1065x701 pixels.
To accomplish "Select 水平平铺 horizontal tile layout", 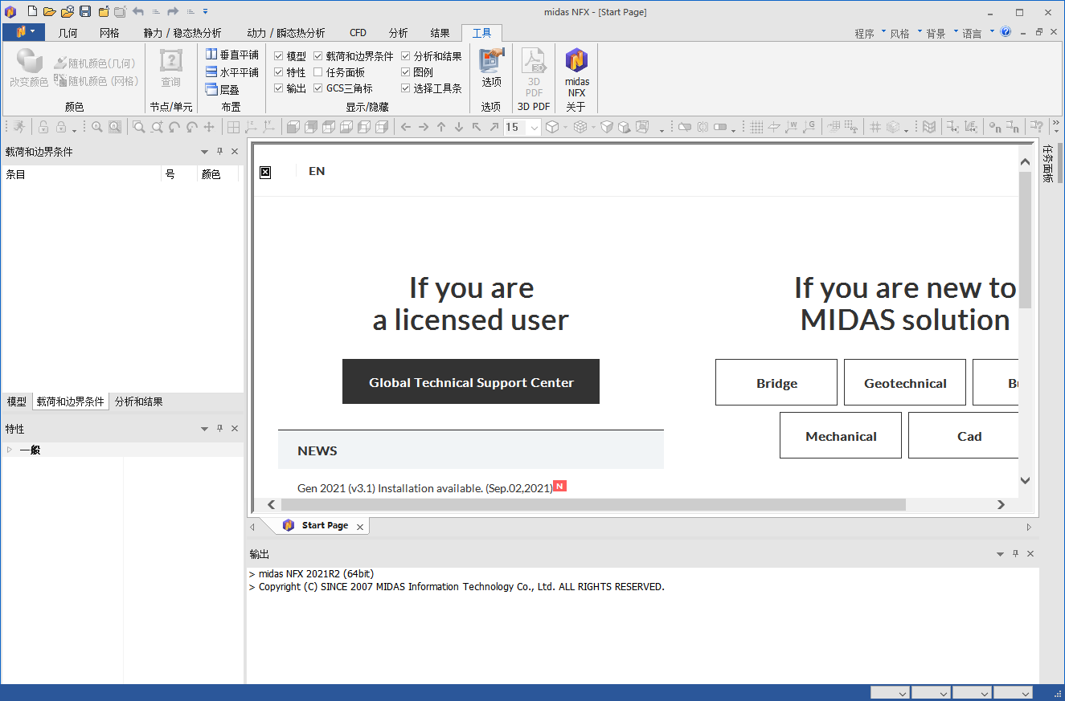I will (231, 72).
